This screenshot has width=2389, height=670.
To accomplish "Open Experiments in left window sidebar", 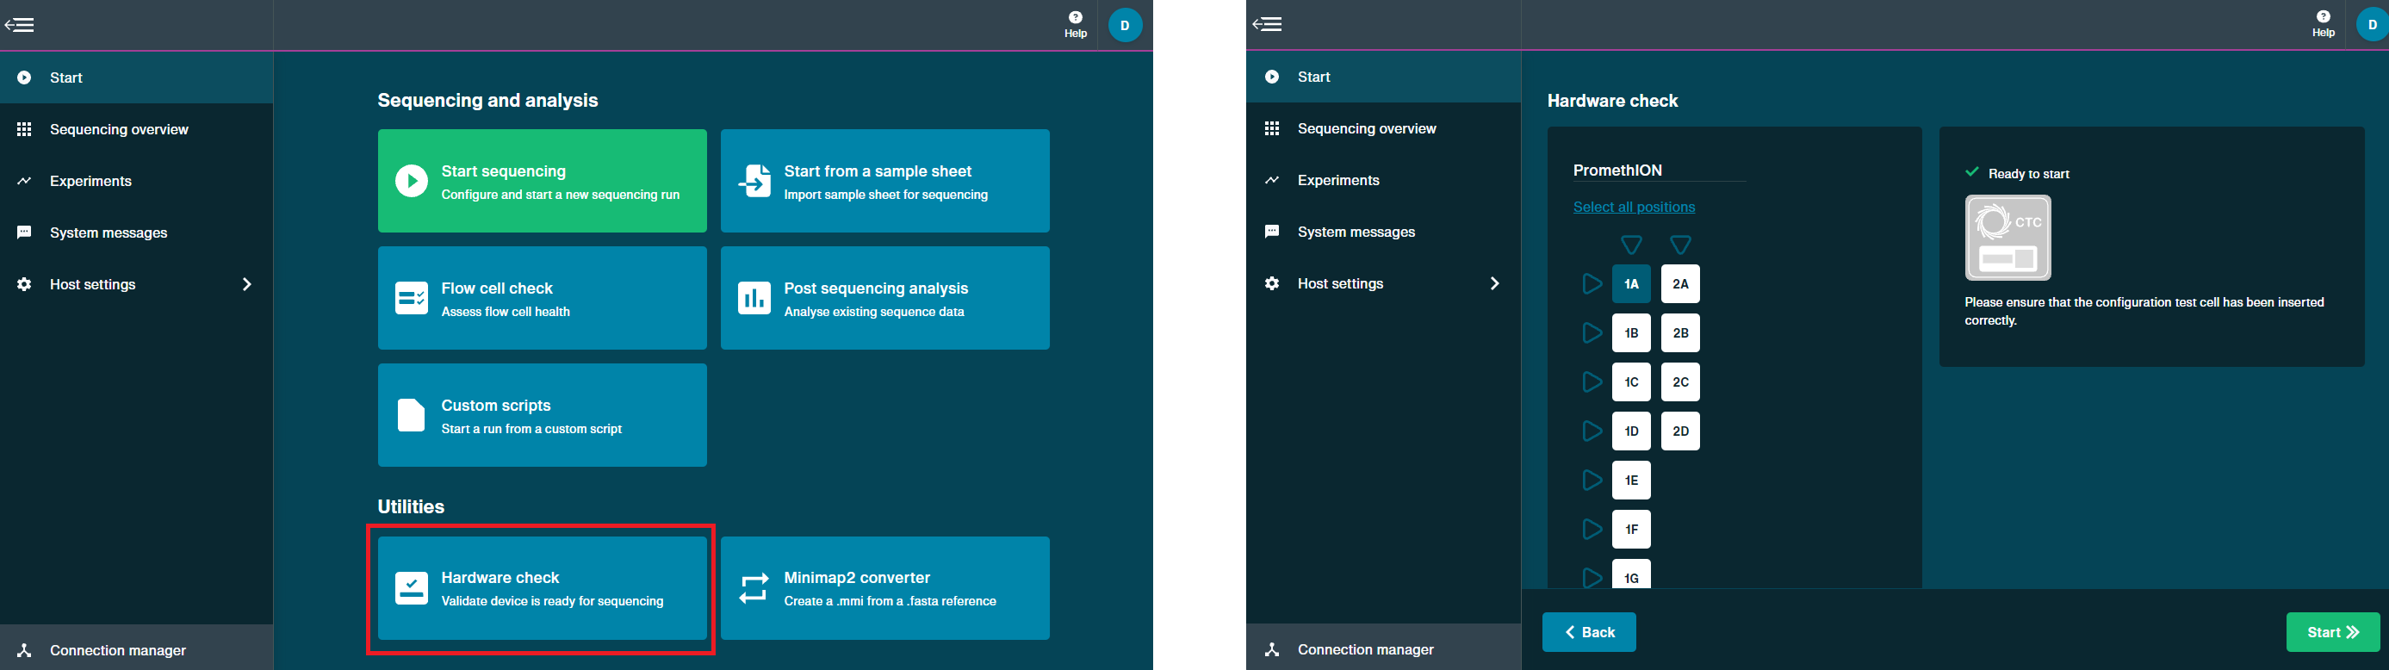I will pos(136,181).
